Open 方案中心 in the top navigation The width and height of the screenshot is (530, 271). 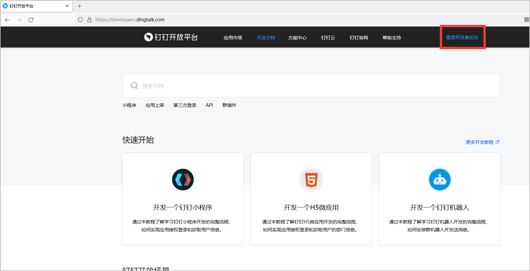(x=297, y=38)
